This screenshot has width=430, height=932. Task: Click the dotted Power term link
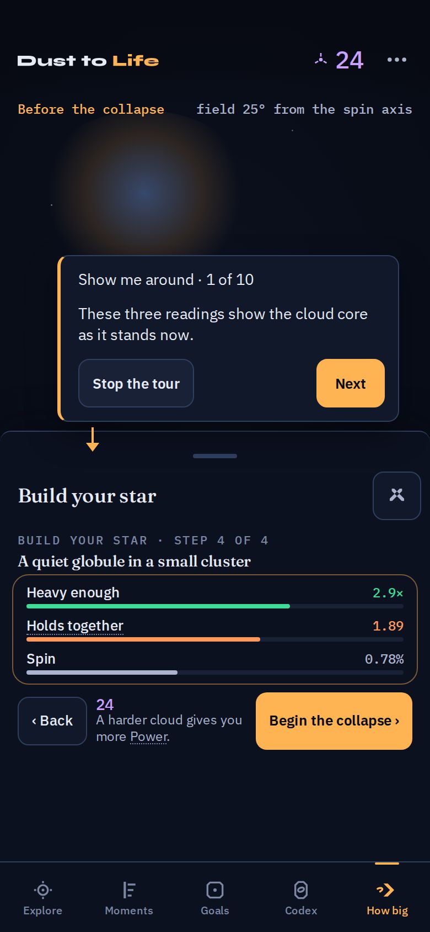pos(149,737)
